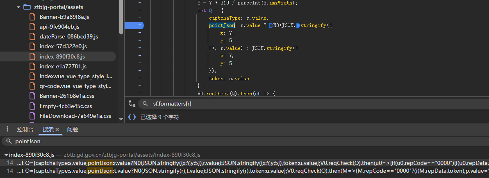Open Banner-261b8e1a.css stylesheet

click(x=67, y=96)
